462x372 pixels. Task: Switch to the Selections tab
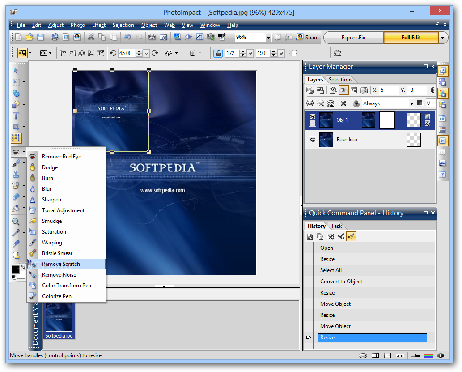click(340, 80)
